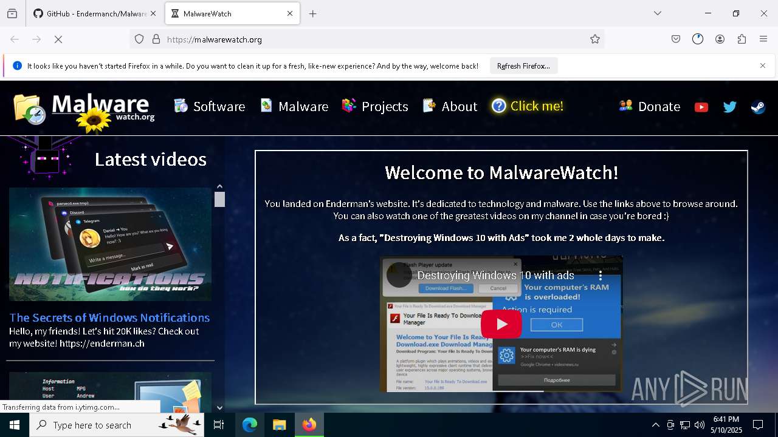Viewport: 778px width, 437px height.
Task: Open the Software menu
Action: point(210,106)
